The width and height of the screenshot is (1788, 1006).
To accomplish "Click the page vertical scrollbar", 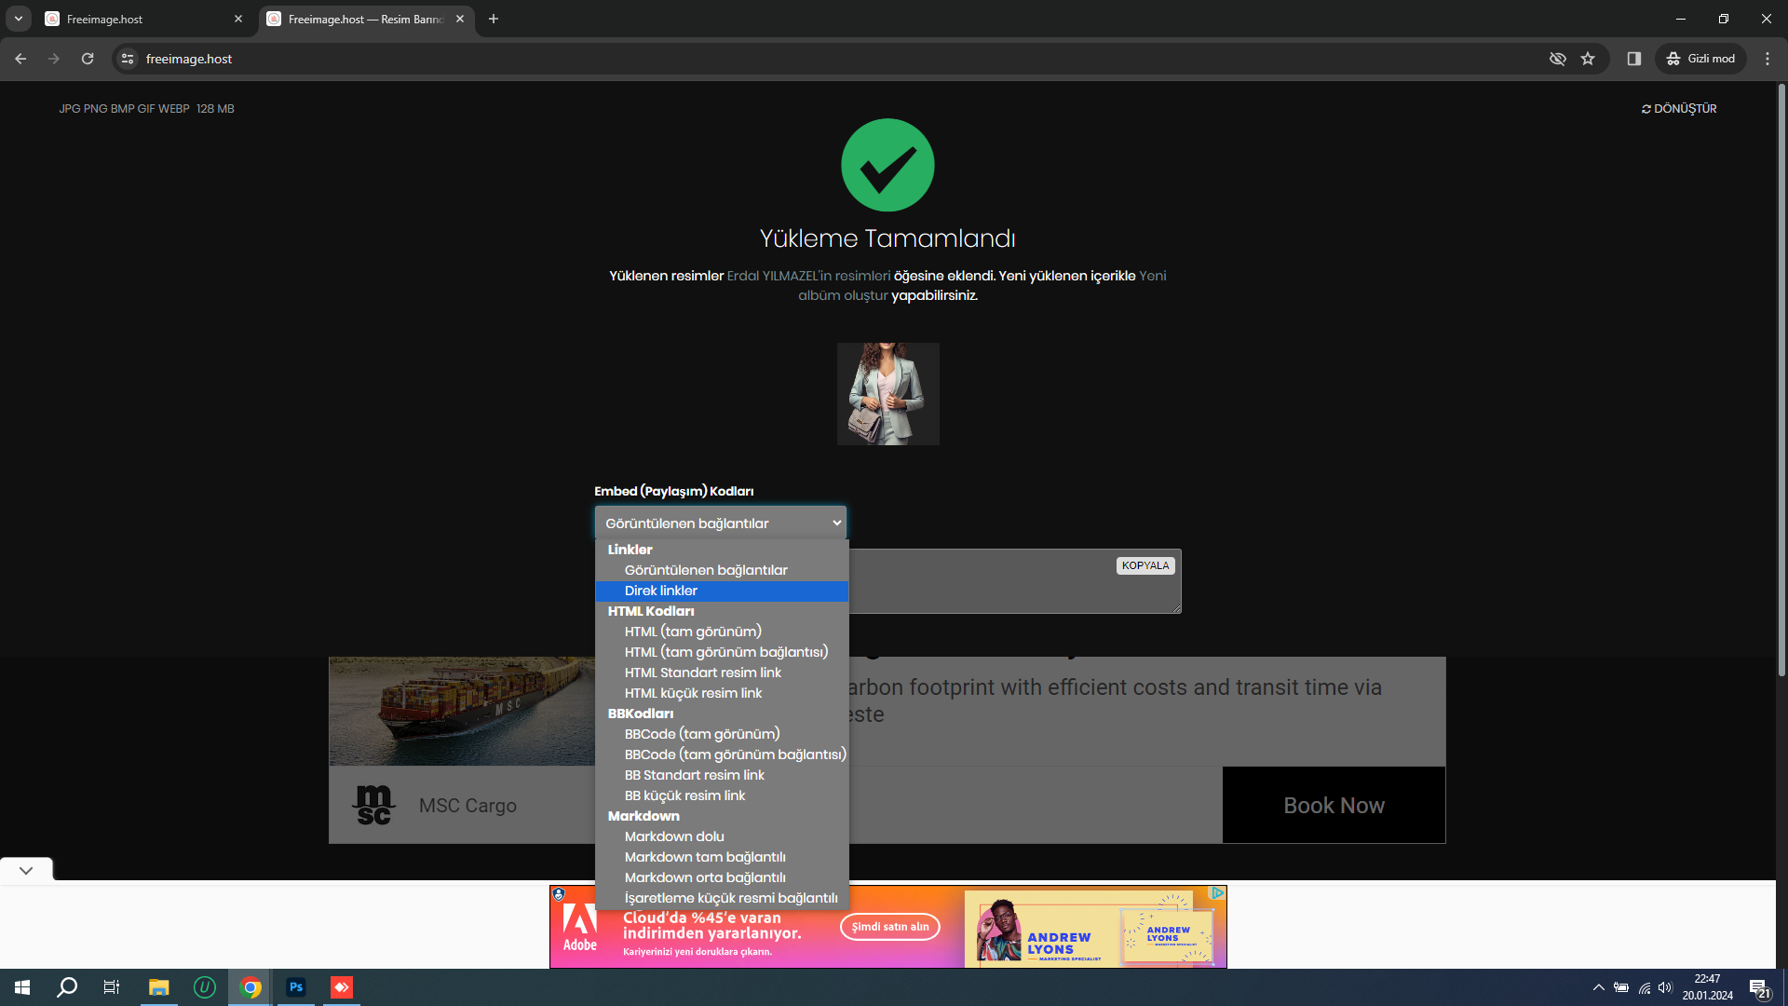I will pos(1781,373).
